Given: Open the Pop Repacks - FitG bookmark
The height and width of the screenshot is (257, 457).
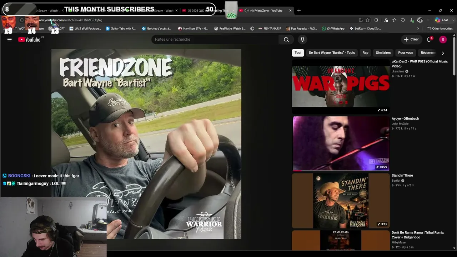Looking at the screenshot, I should click(301, 29).
